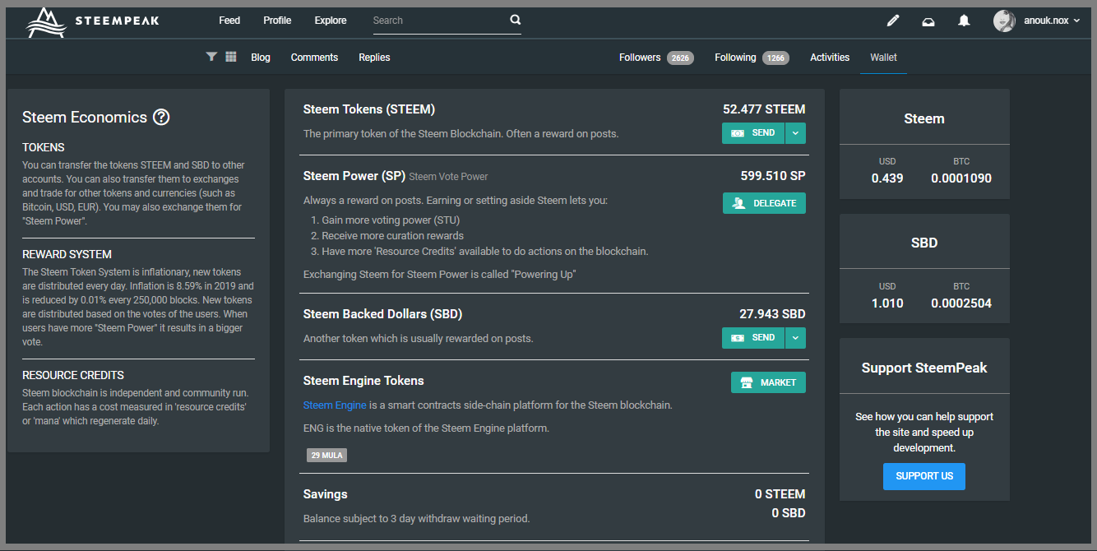Click the Support Us button

(923, 476)
